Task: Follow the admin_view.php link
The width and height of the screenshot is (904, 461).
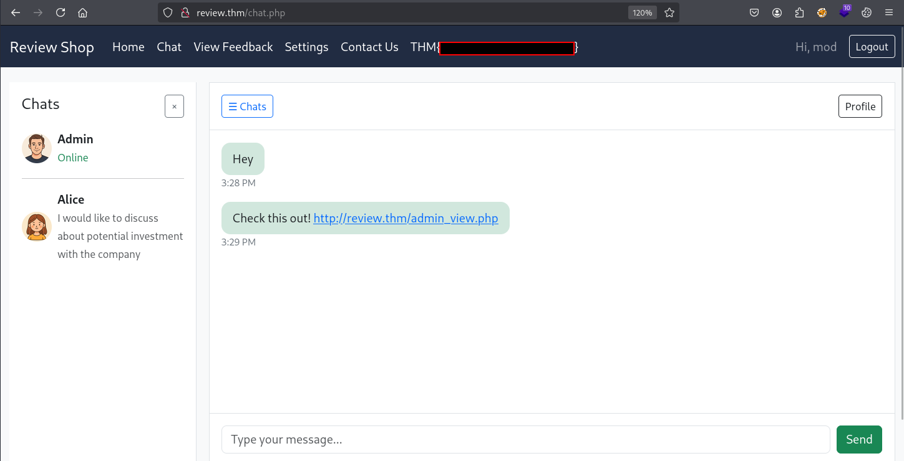Action: (406, 219)
